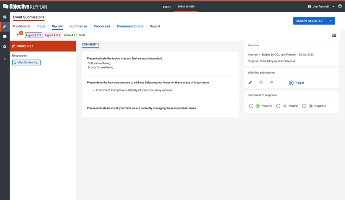Switch to list view icon at right

pyautogui.click(x=334, y=35)
